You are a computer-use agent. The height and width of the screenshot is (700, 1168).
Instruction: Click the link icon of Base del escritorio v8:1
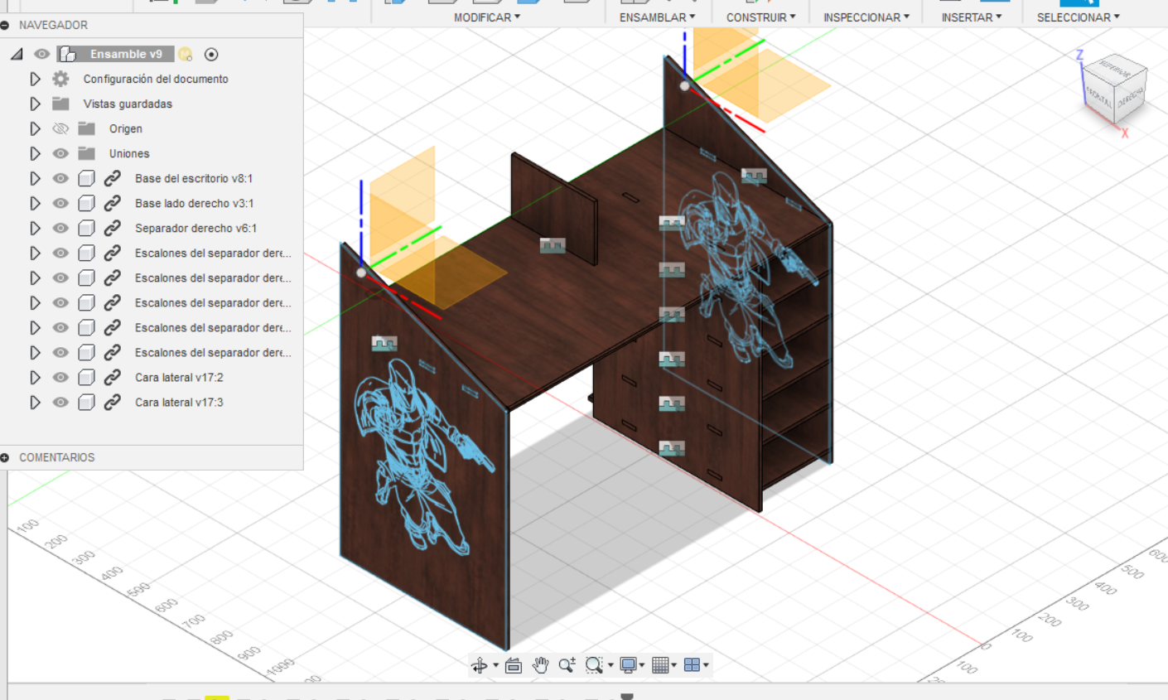[113, 178]
